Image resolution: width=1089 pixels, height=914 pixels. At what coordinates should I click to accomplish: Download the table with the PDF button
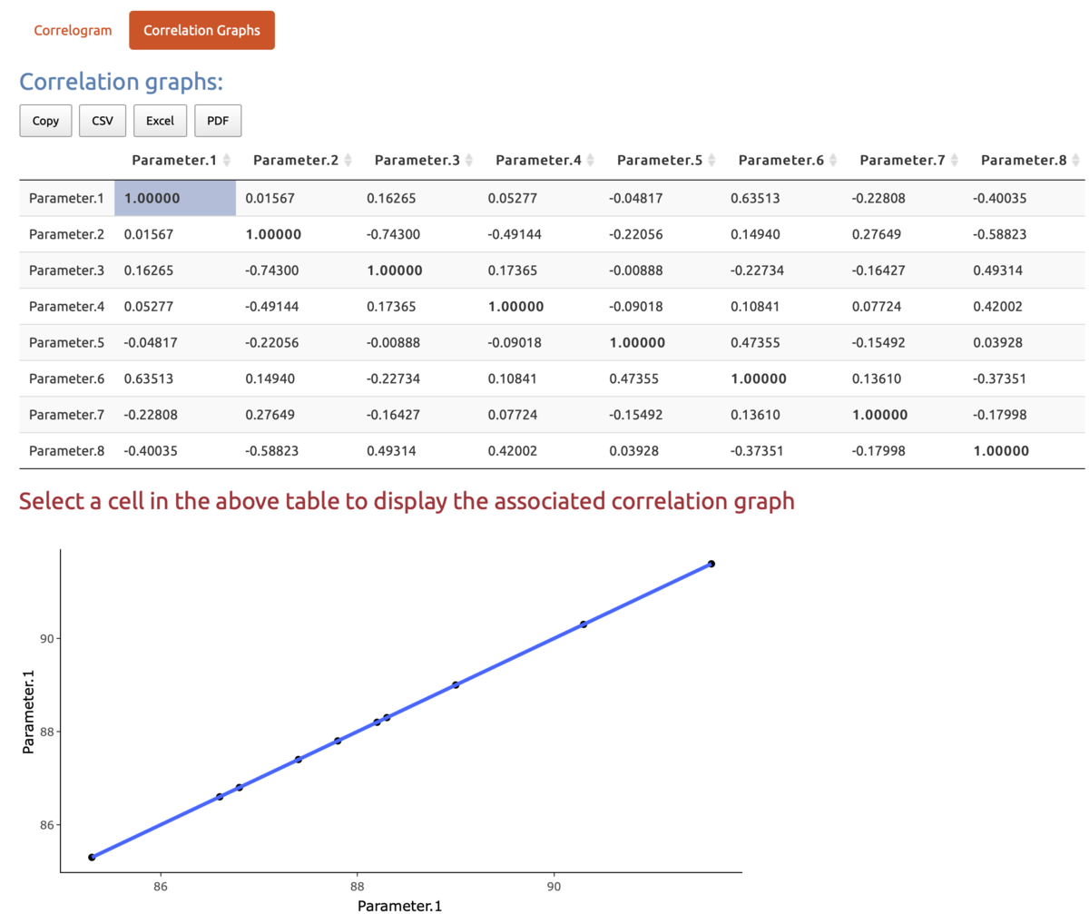218,121
